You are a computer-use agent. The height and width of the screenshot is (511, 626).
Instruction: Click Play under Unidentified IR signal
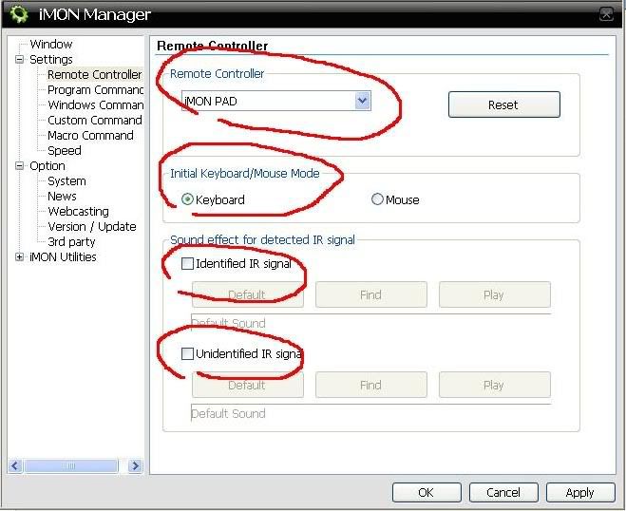pyautogui.click(x=495, y=385)
